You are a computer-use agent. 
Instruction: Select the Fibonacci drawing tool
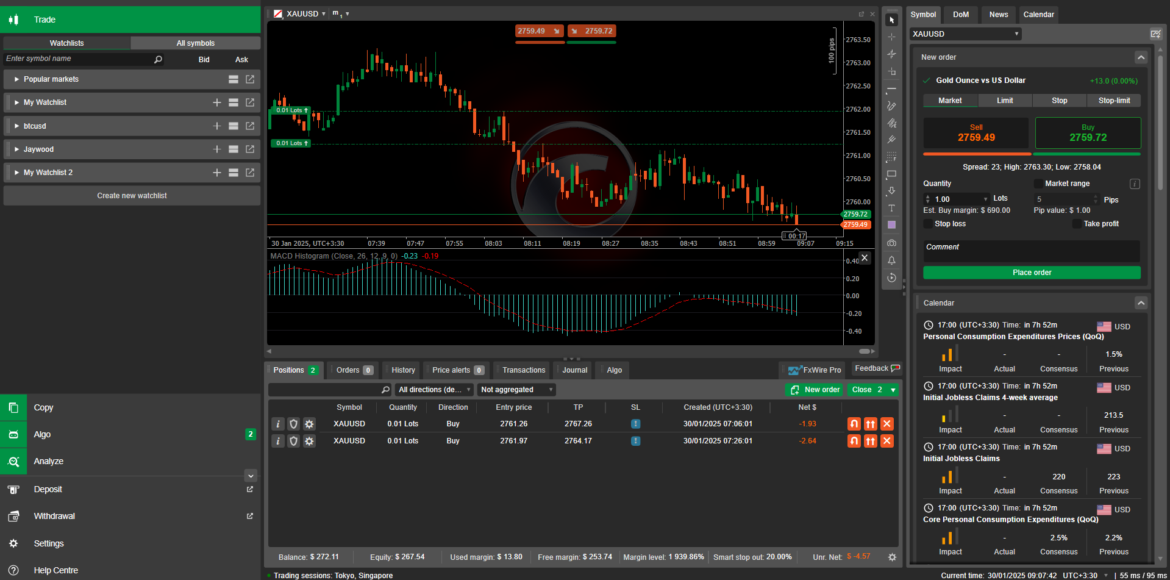[891, 157]
